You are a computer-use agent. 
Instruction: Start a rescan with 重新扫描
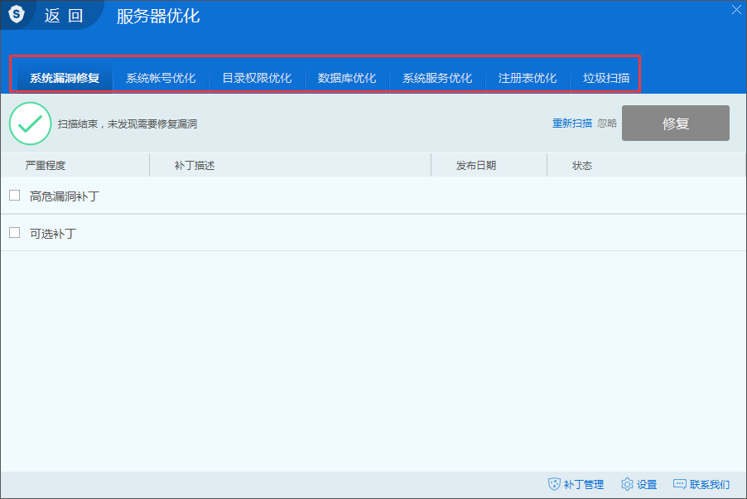pyautogui.click(x=572, y=123)
